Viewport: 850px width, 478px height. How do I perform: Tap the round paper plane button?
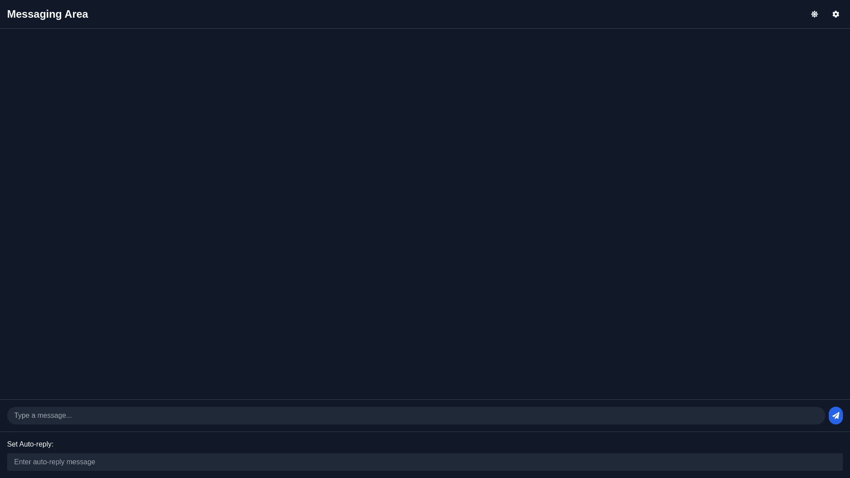(x=835, y=416)
